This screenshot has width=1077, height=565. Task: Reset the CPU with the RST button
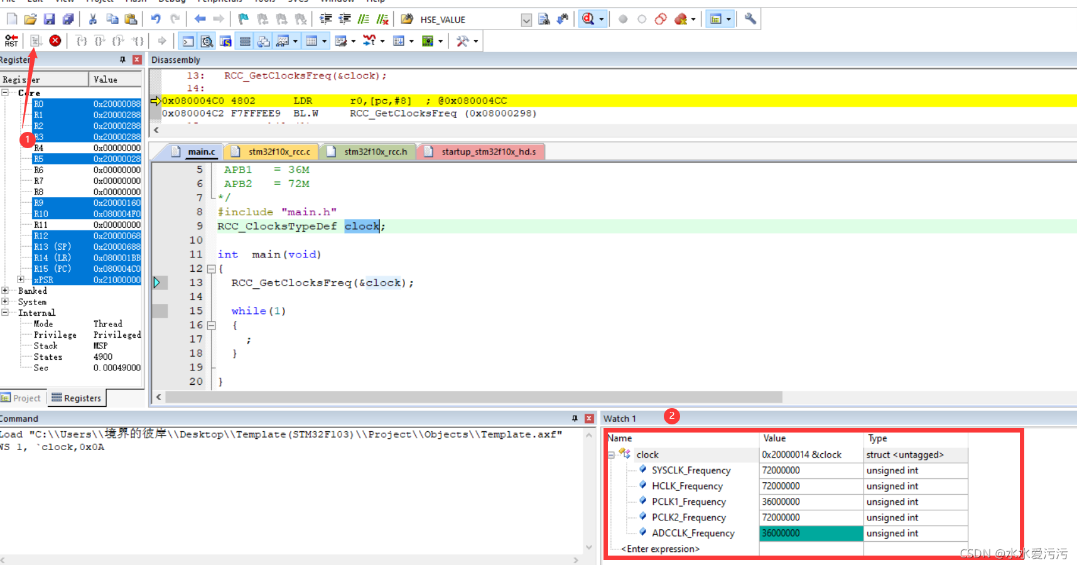coord(11,41)
